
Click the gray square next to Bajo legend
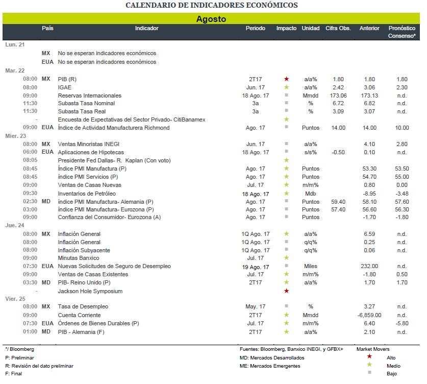pos(369,372)
